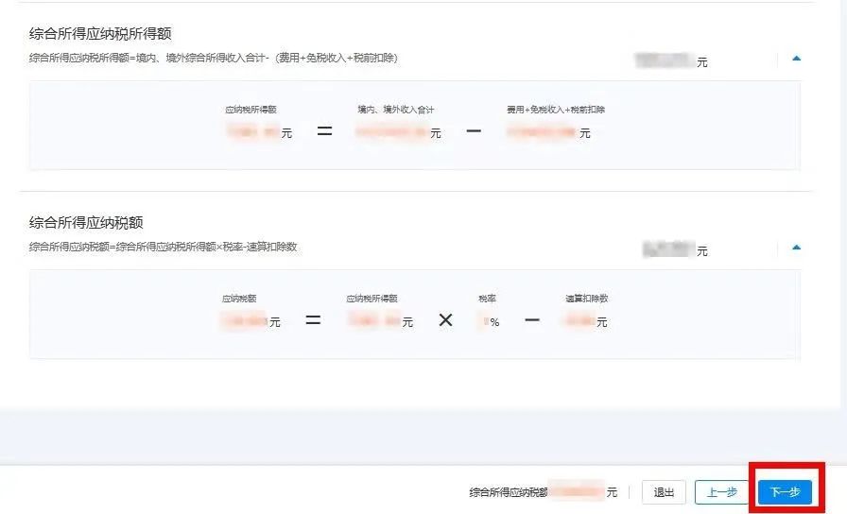Click the 税率 label above the percent
The width and height of the screenshot is (847, 514).
click(487, 298)
